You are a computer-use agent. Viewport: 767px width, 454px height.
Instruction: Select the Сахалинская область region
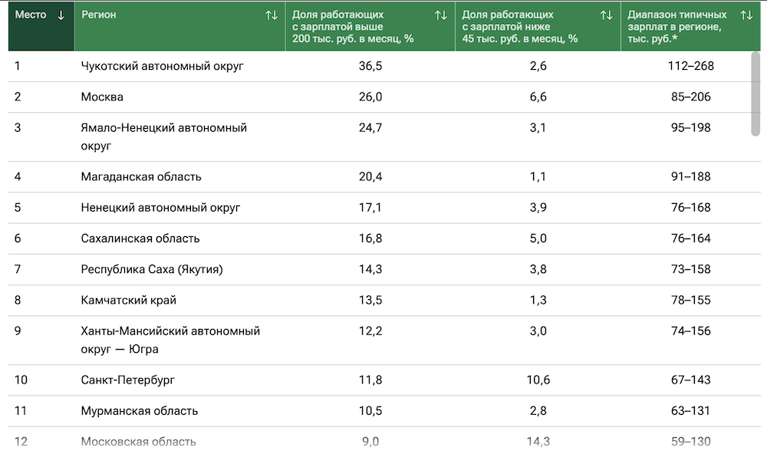140,239
